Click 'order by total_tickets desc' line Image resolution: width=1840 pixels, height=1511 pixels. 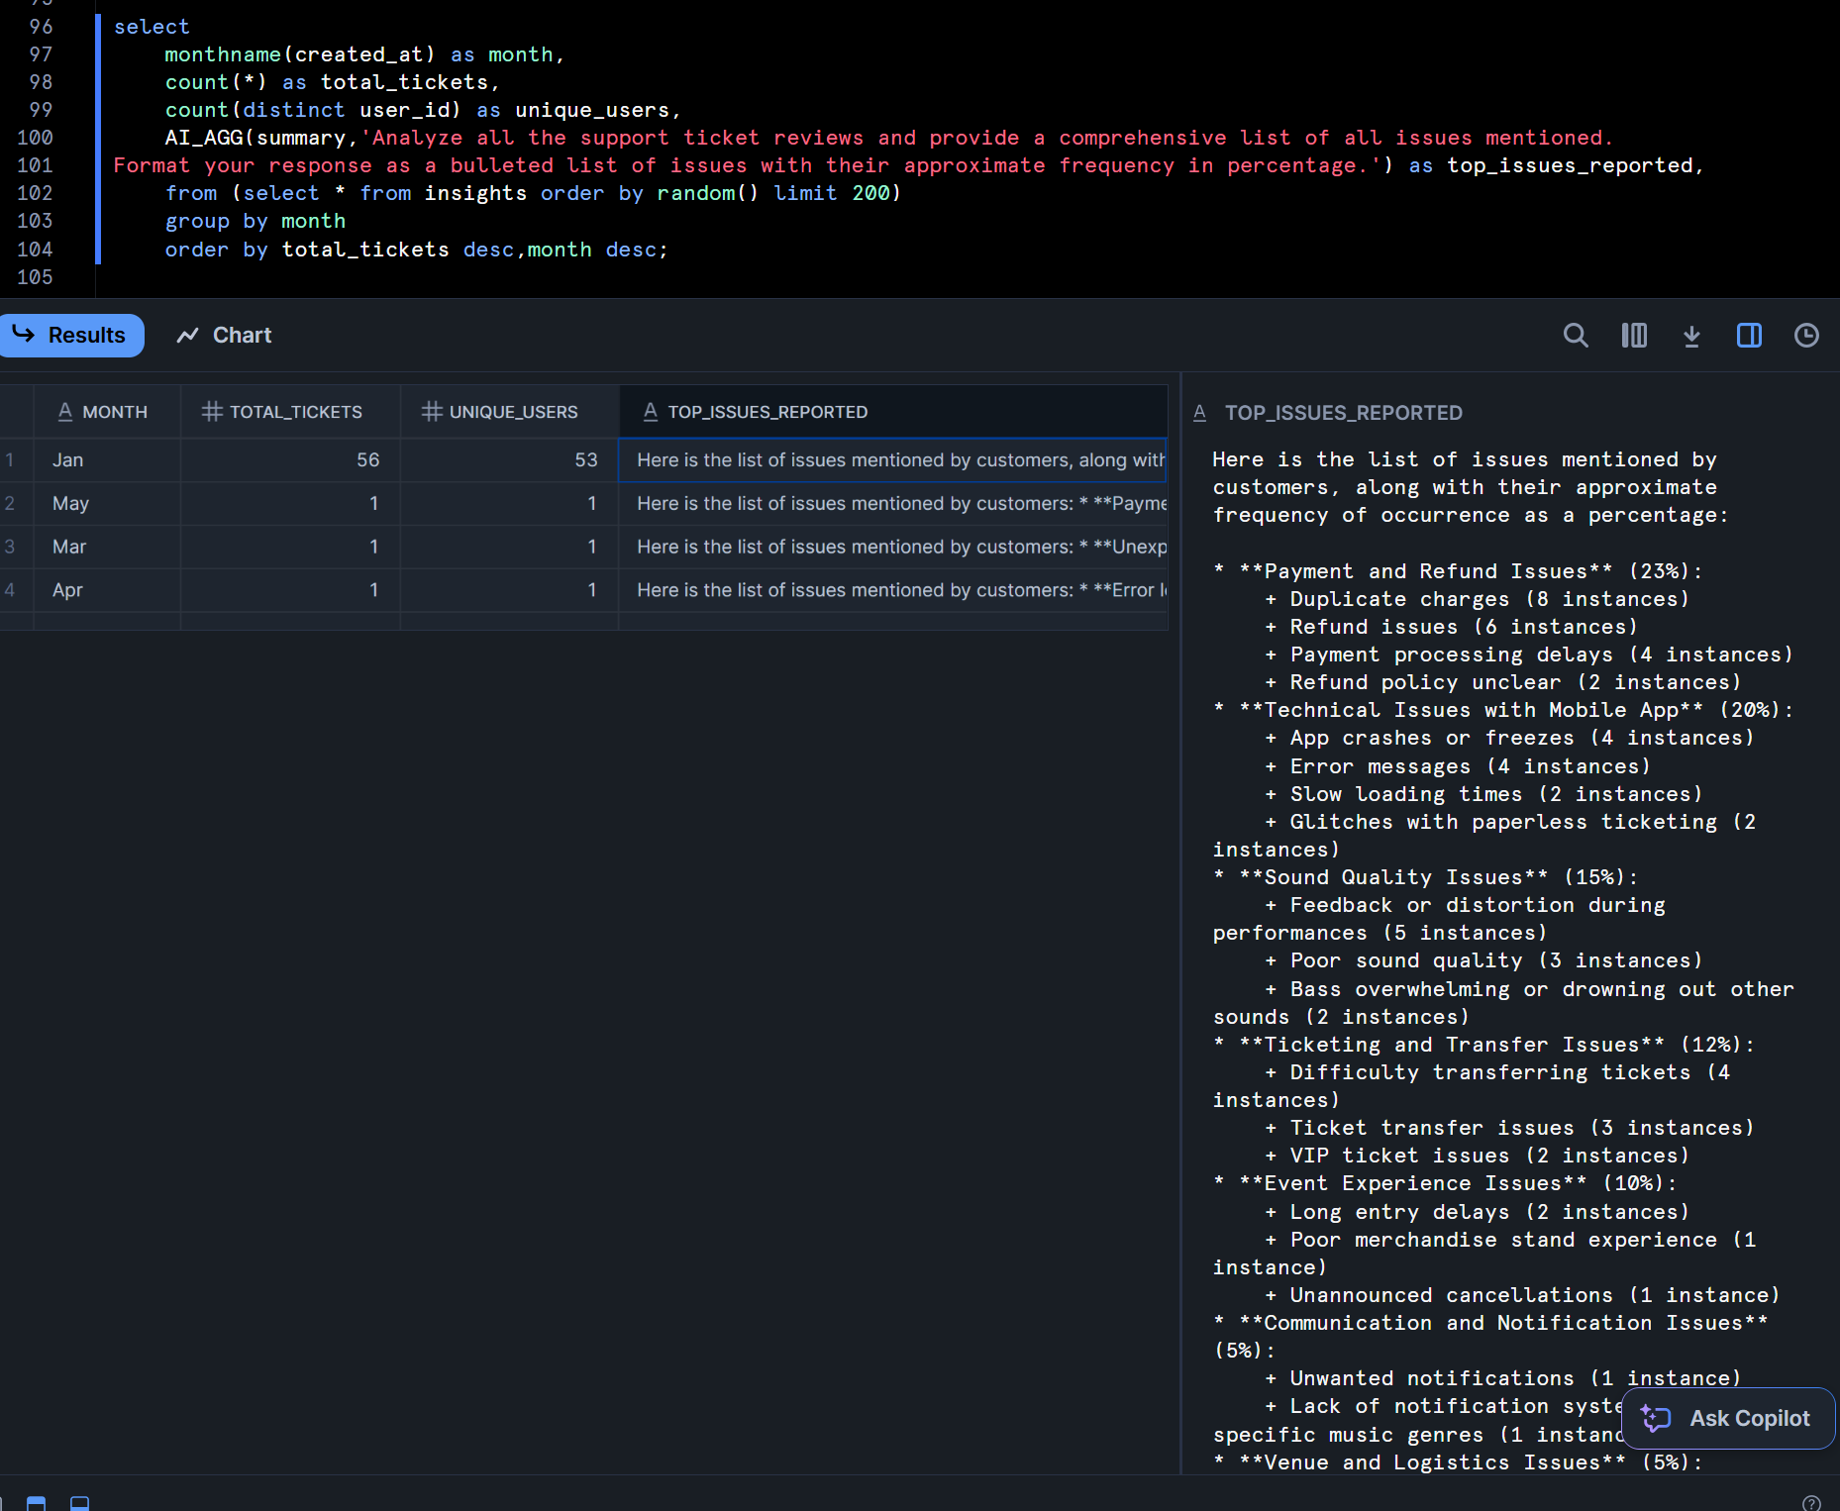339,250
